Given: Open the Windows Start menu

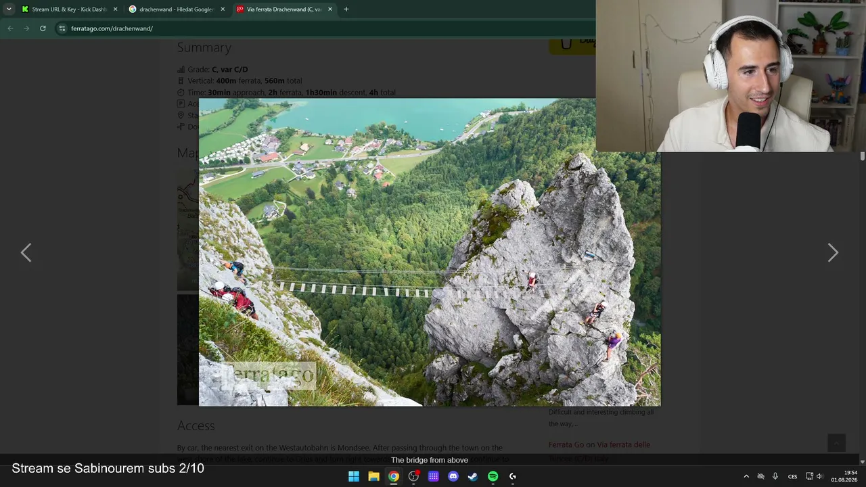Looking at the screenshot, I should click(x=353, y=476).
